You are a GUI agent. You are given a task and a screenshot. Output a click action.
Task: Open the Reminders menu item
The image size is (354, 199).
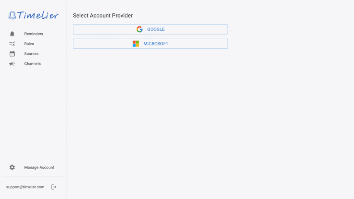tap(34, 34)
